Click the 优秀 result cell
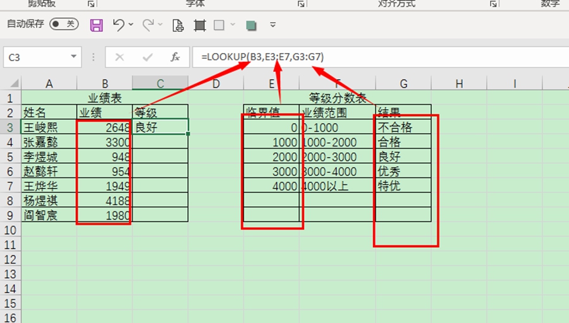 pos(403,171)
